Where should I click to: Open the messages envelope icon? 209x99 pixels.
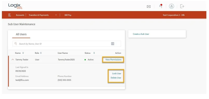[x=149, y=6]
